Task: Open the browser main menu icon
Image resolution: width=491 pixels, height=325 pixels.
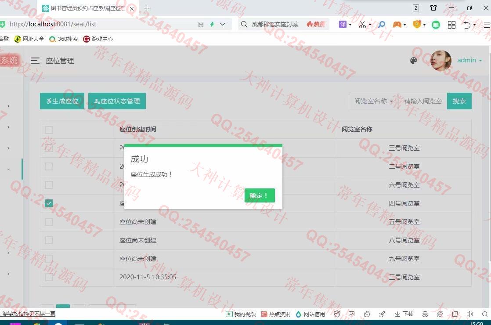Action: 487,25
